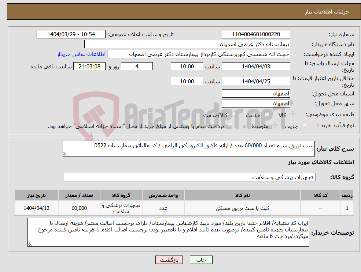Open اطلاعات تماس خریدار link

click(81, 54)
